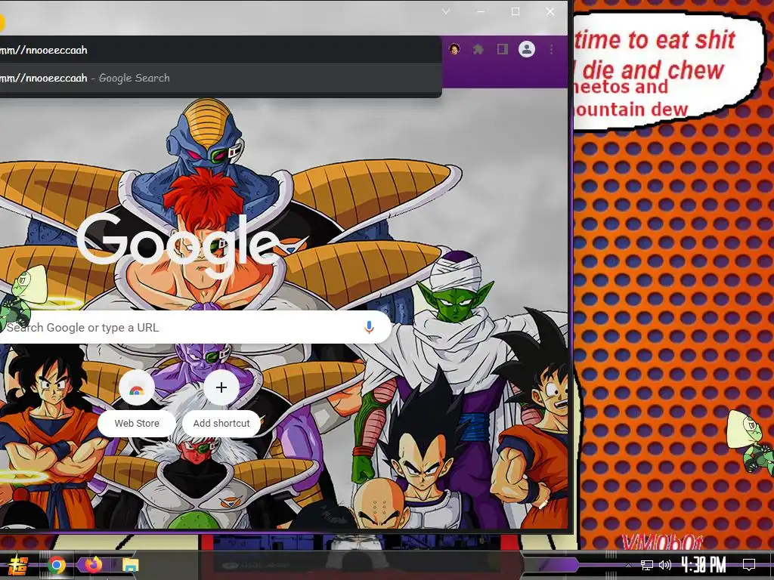774x580 pixels.
Task: Open Chrome three-dot menu
Action: point(551,49)
